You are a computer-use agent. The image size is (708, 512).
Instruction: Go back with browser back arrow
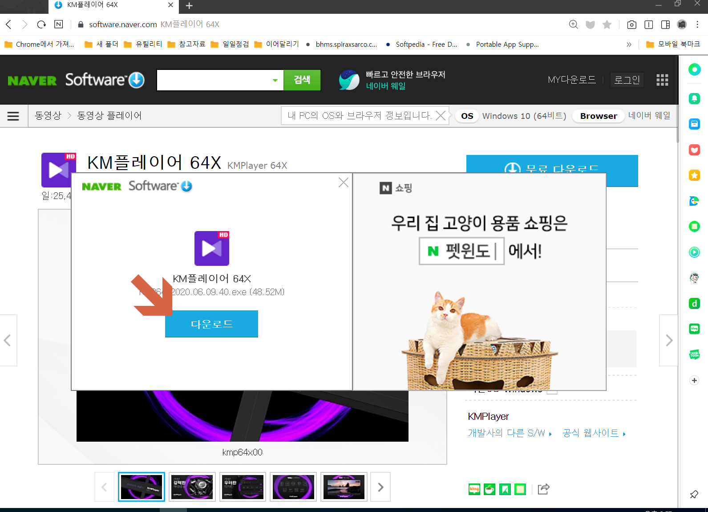point(8,24)
